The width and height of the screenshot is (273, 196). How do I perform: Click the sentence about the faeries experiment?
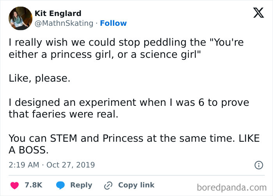tap(129, 108)
